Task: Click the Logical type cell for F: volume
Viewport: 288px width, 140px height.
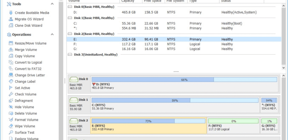Action: tap(195, 44)
